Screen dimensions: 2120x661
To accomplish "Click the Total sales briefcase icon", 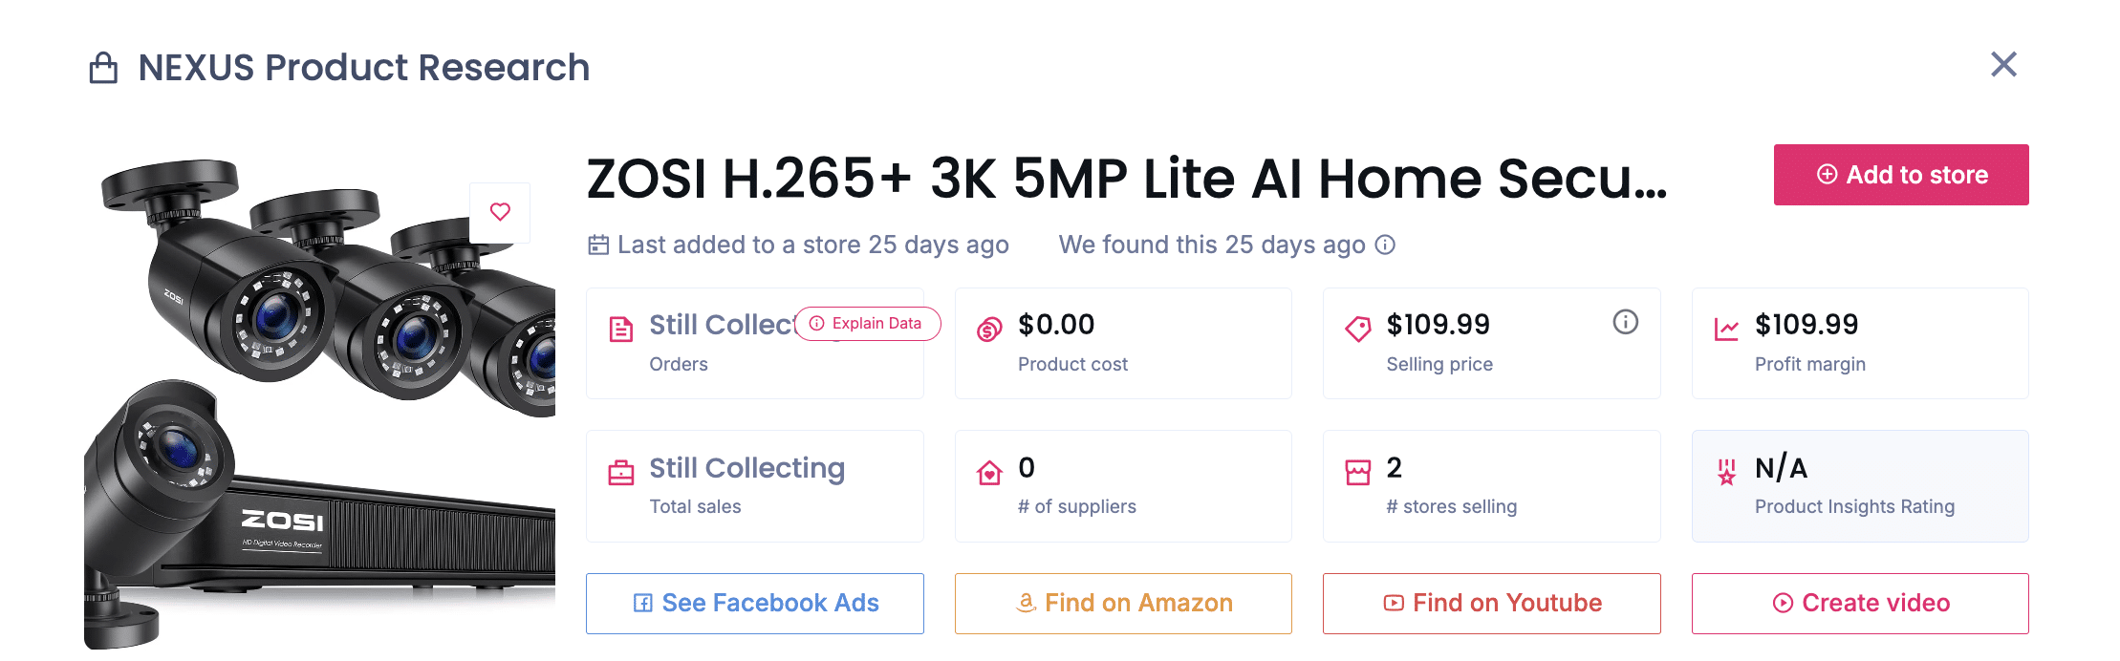I will [621, 473].
